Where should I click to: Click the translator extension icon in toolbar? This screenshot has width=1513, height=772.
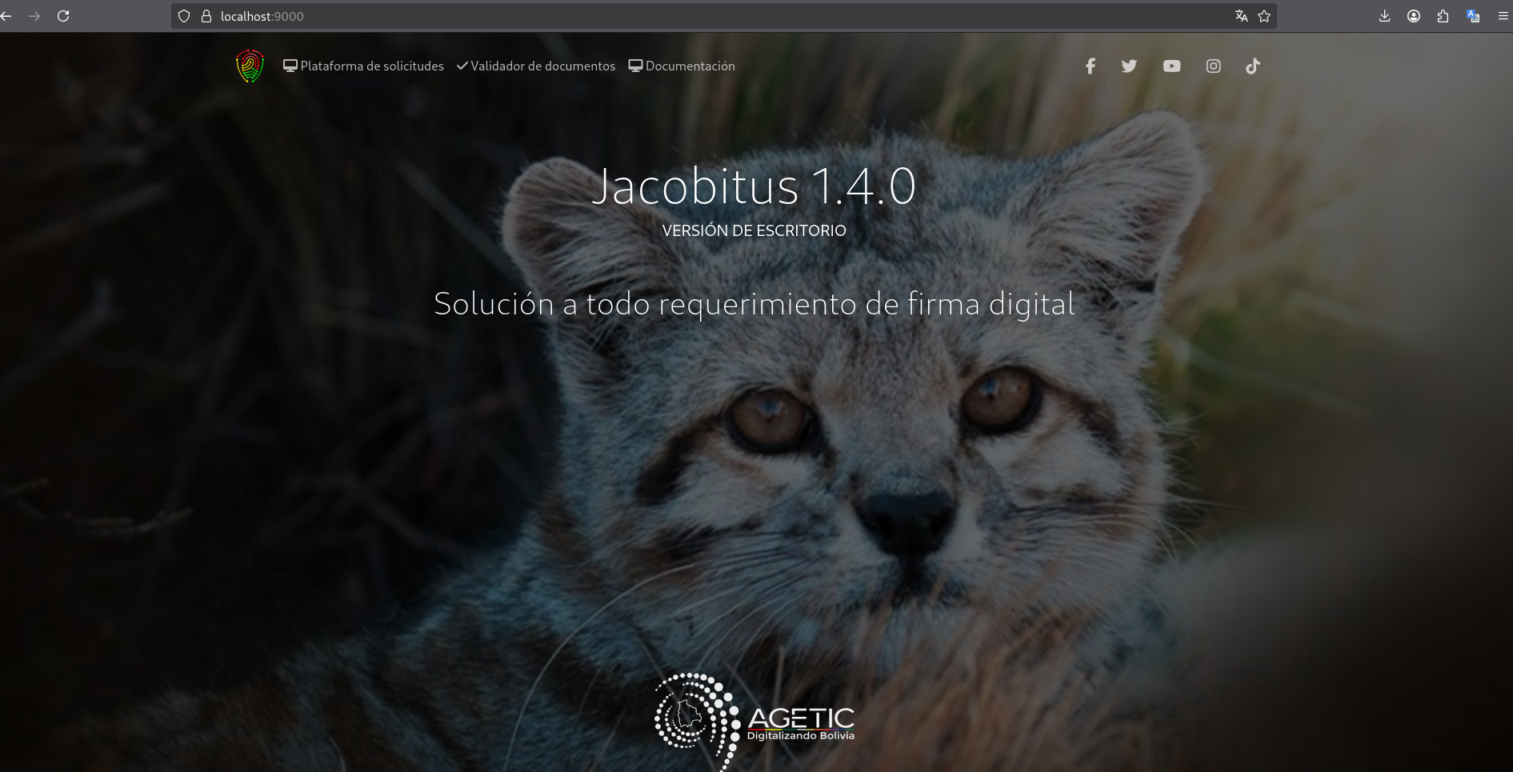pos(1473,16)
